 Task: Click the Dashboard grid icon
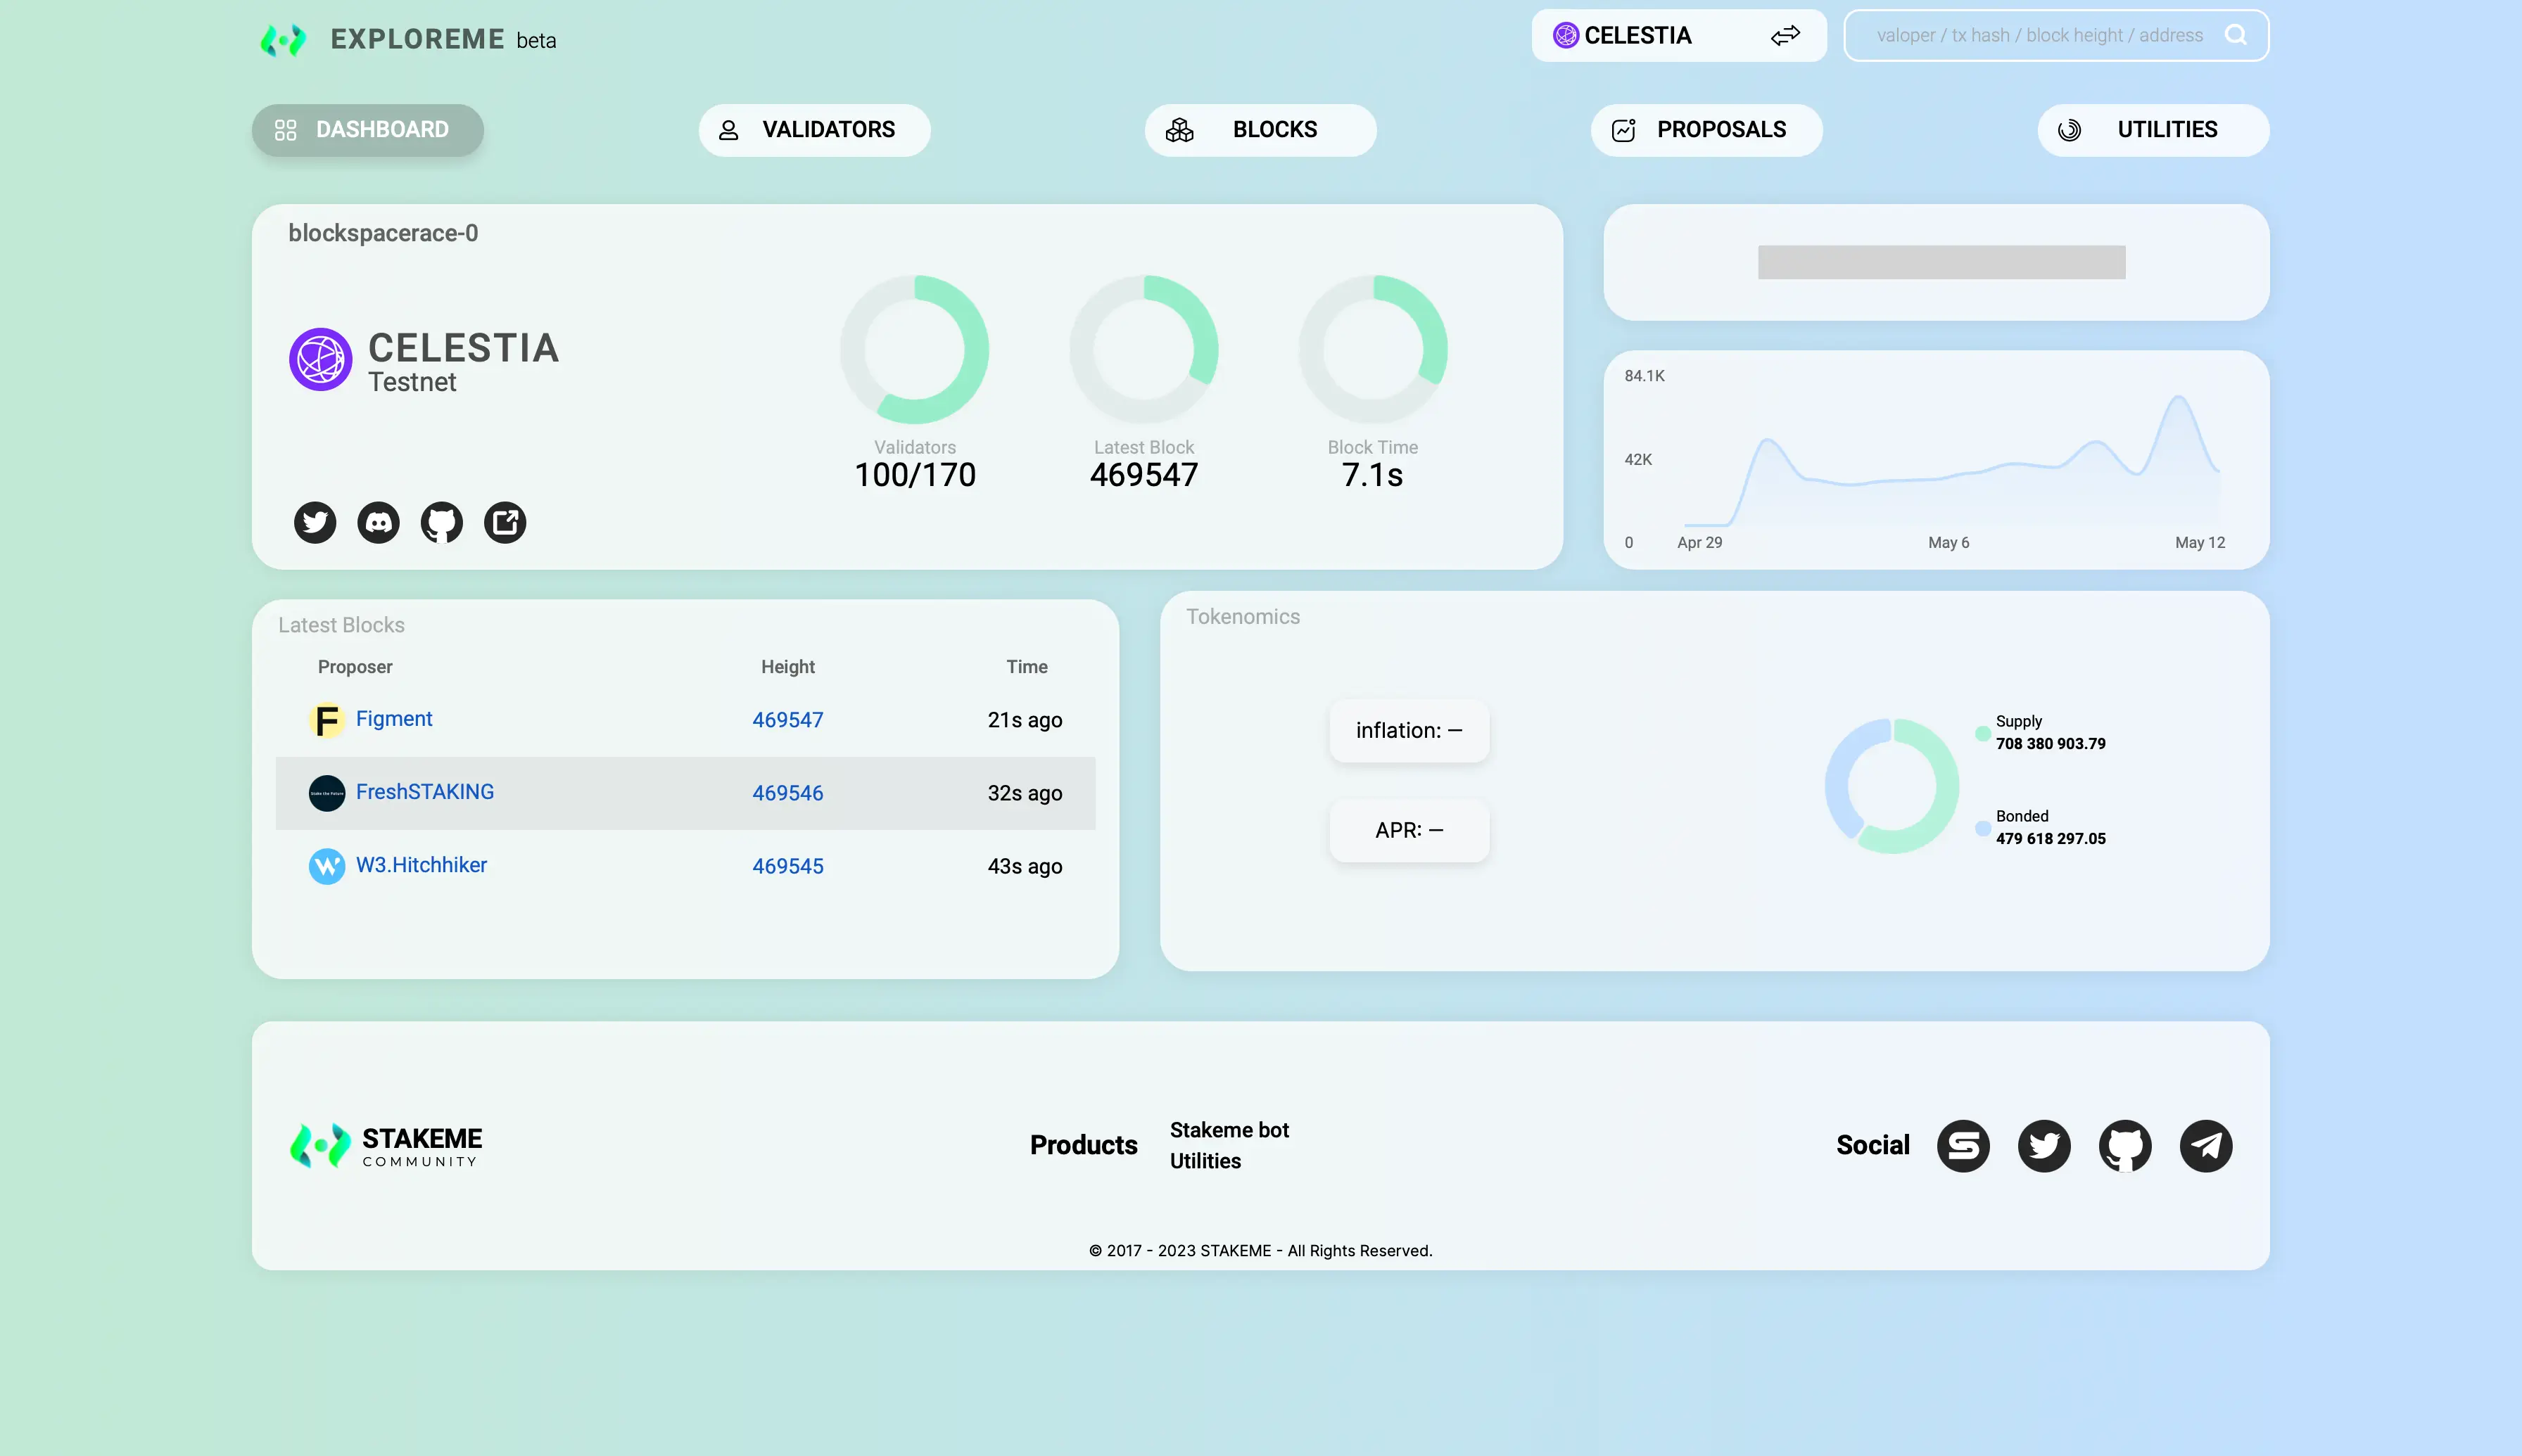(x=285, y=130)
